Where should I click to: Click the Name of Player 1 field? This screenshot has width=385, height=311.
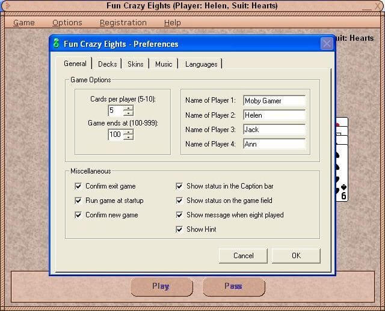pos(274,100)
